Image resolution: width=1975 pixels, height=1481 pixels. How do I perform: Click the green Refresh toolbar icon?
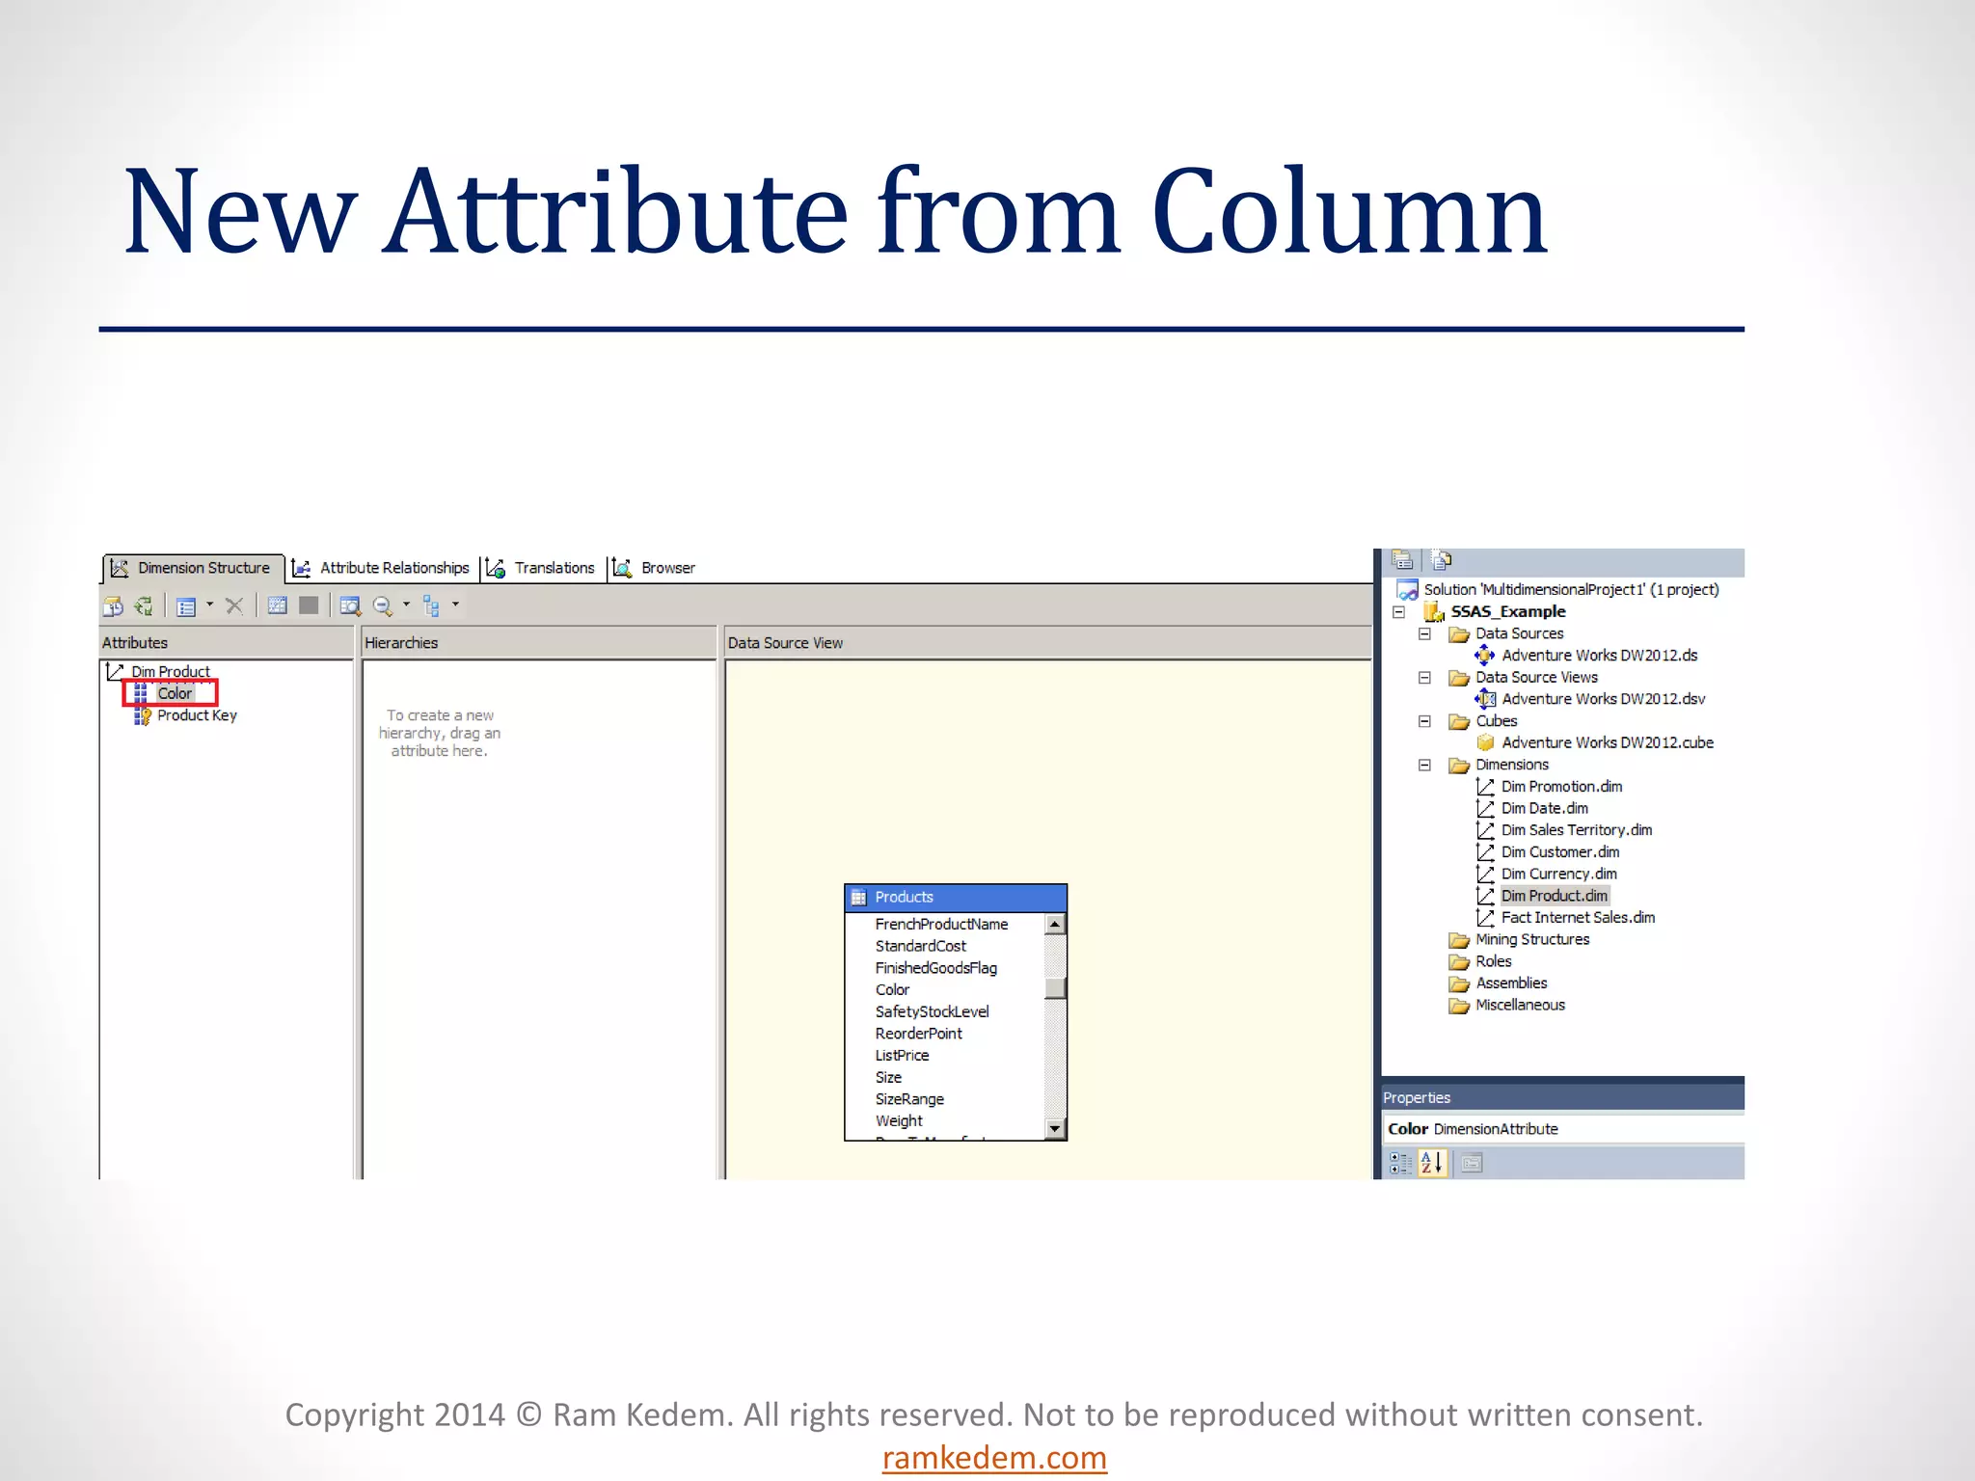[144, 606]
